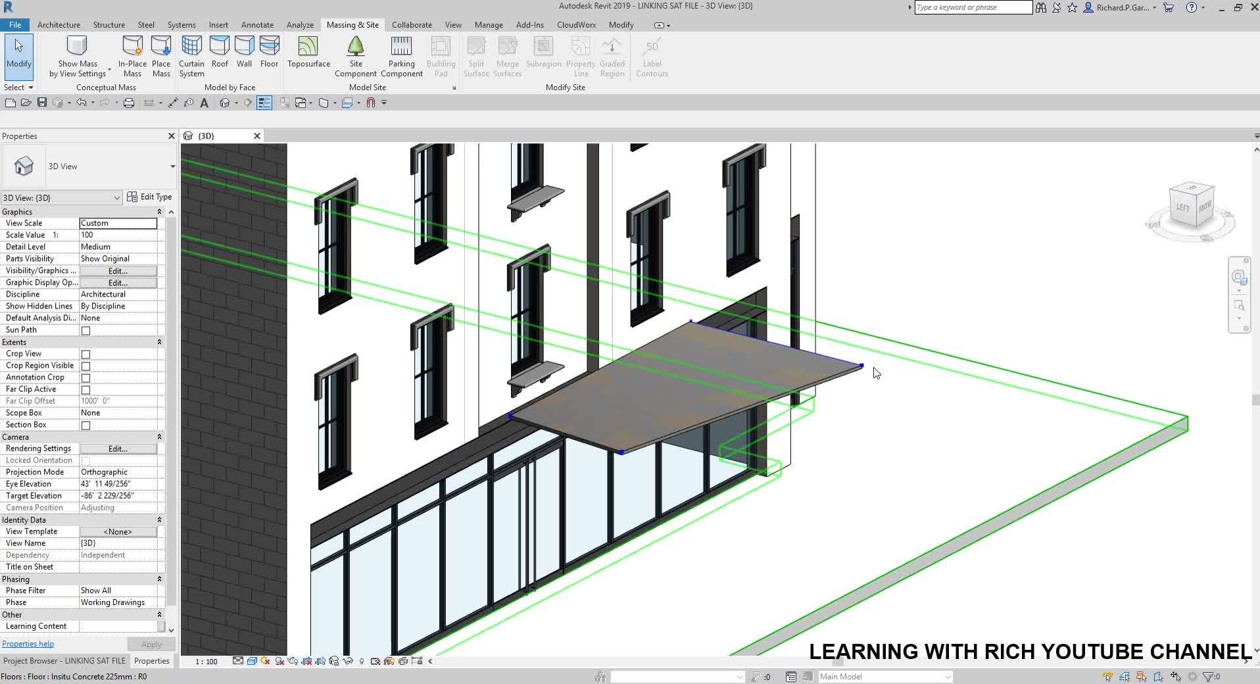The height and width of the screenshot is (684, 1260).
Task: Switch to the Annotate ribbon tab
Action: (257, 25)
